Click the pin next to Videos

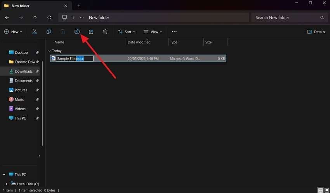click(37, 109)
